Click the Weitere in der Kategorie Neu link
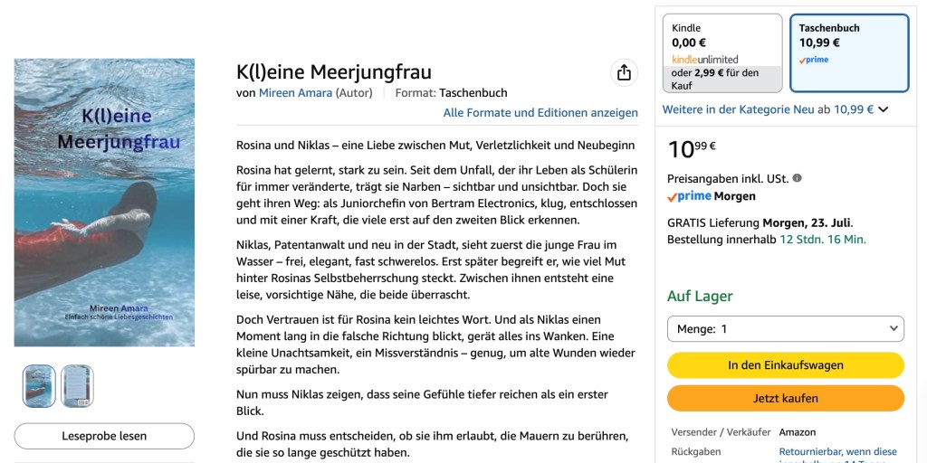 tap(738, 109)
